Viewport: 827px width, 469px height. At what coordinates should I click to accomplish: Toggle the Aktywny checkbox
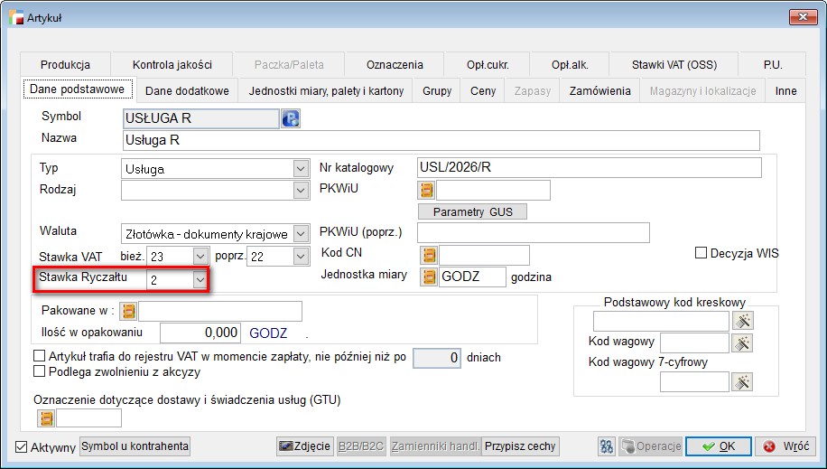[23, 447]
